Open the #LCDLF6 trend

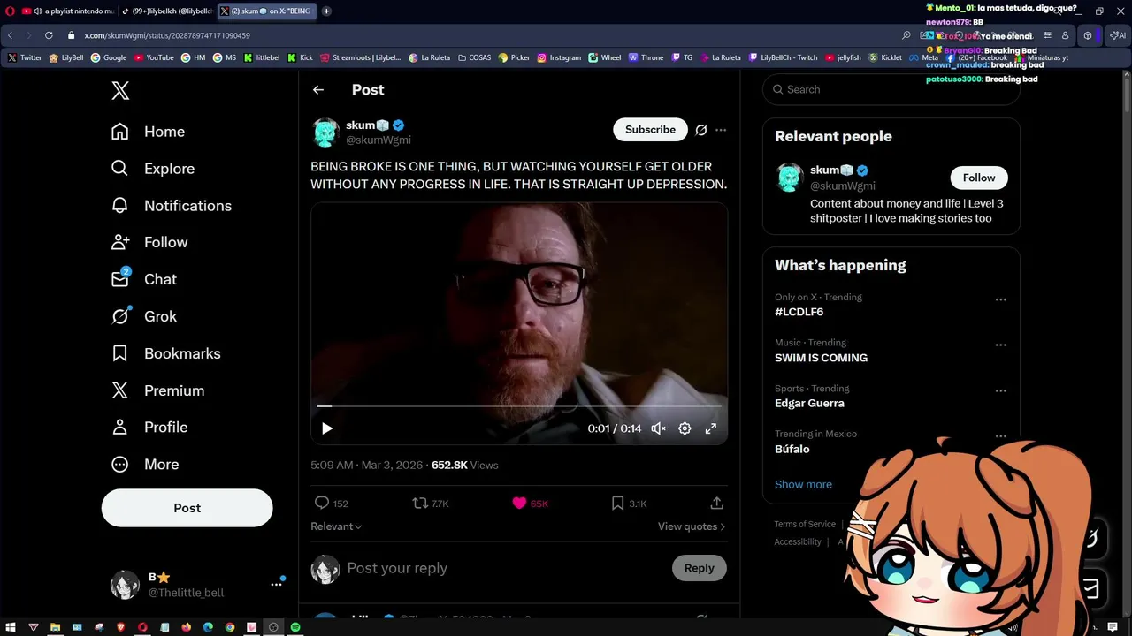point(799,312)
